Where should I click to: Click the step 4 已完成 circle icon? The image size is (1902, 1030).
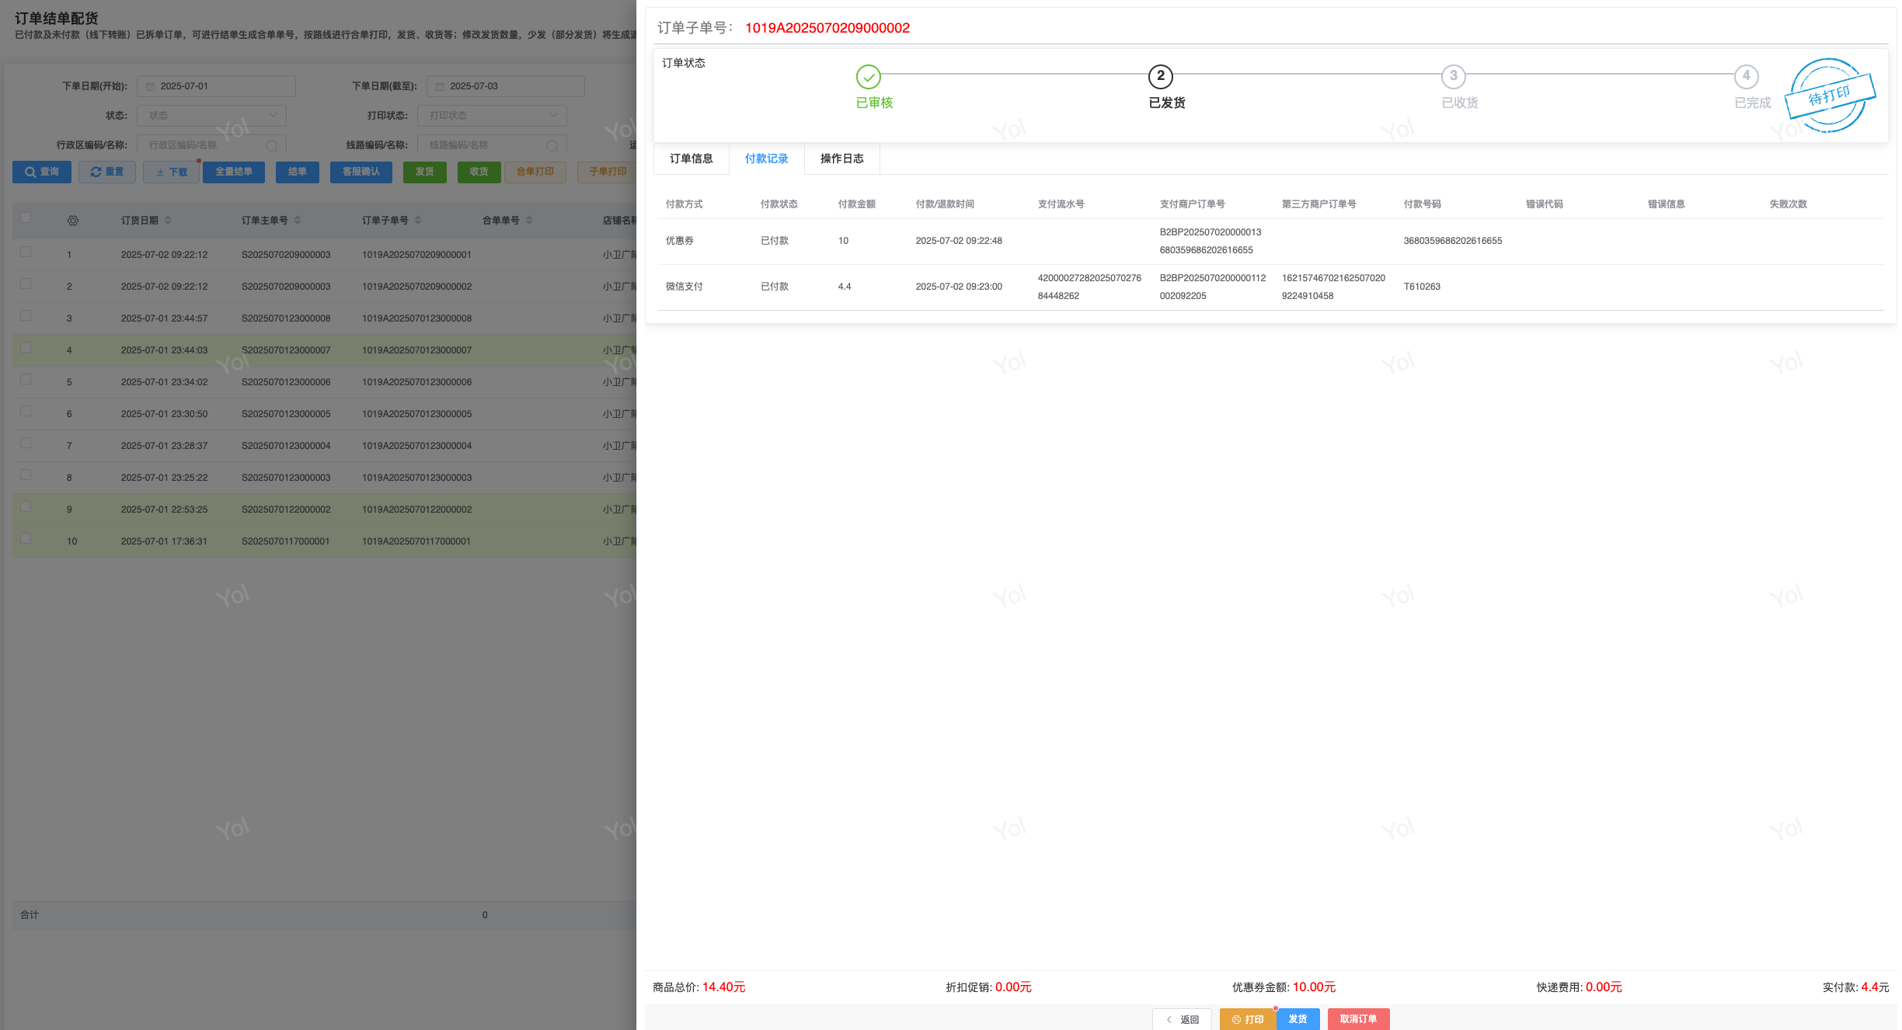pyautogui.click(x=1746, y=76)
